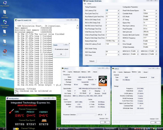This screenshot has width=163, height=130.
Task: Switch to About tab in right CPU-Z window
Action: (145, 72)
